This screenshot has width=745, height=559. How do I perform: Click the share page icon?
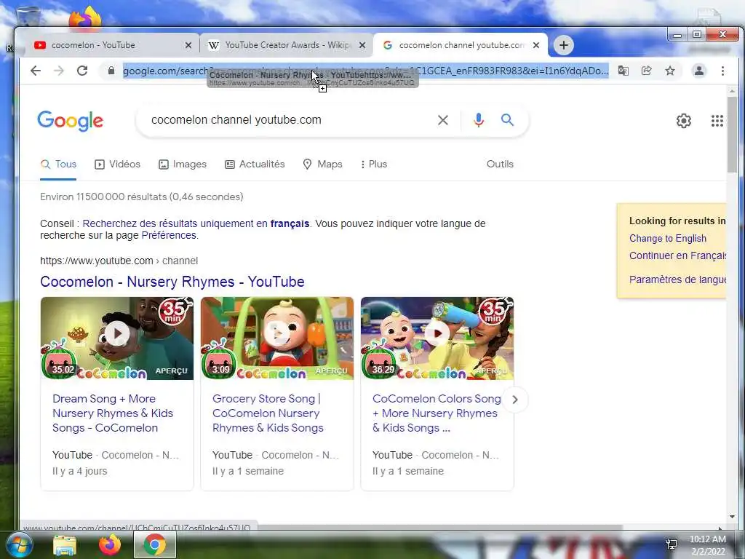(x=647, y=71)
